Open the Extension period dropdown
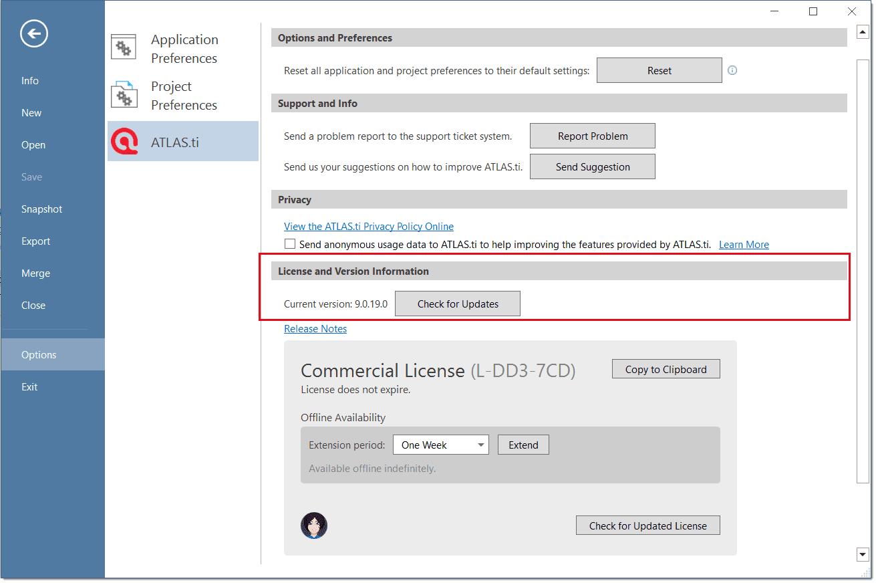The height and width of the screenshot is (583, 876). point(441,445)
